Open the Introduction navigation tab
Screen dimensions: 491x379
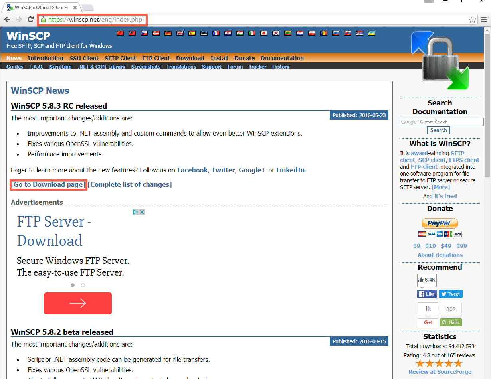(x=46, y=58)
